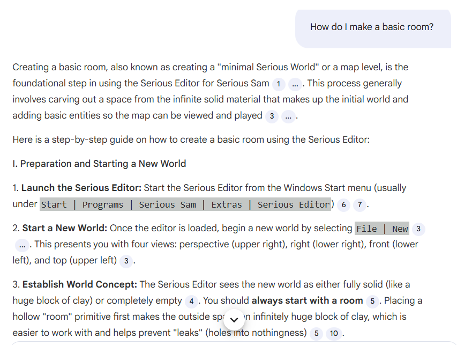Expand more citations before 'This presents you'
The image size is (457, 345).
[x=22, y=245]
